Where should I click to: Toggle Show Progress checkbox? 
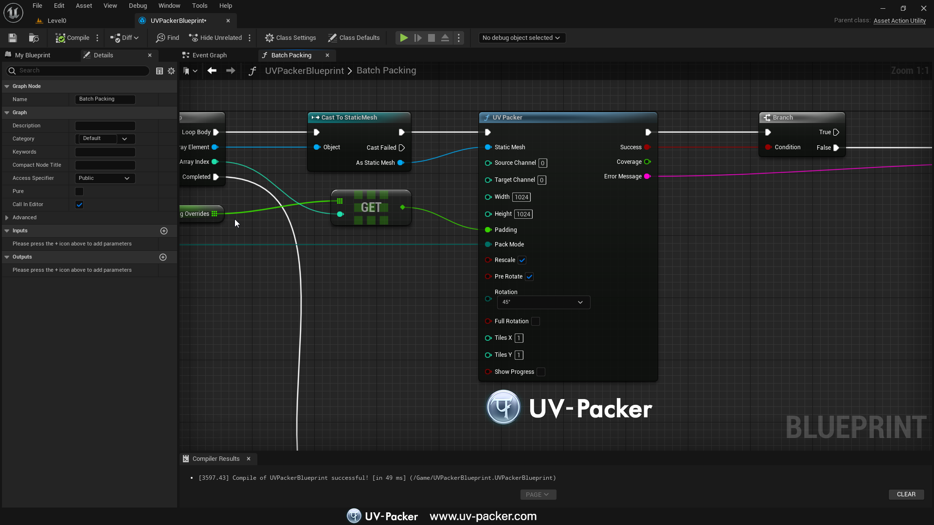[x=541, y=372]
